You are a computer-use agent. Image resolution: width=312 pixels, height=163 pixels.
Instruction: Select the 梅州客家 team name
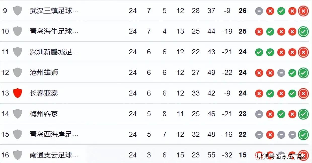[44, 114]
